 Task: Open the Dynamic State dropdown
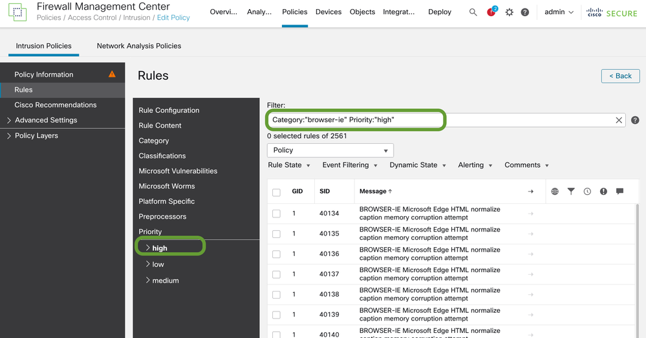click(x=418, y=165)
